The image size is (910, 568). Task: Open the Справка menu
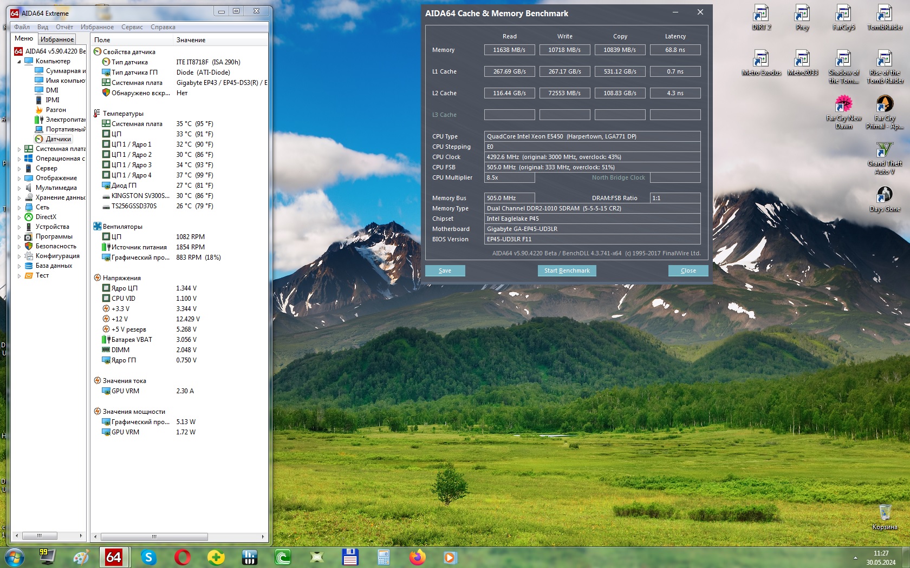[x=163, y=27]
